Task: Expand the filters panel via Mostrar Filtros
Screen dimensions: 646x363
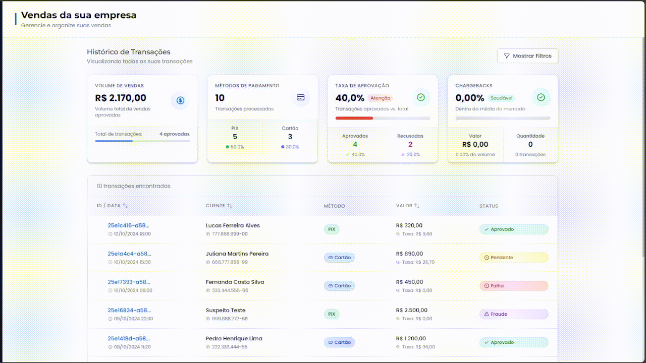Action: point(527,56)
